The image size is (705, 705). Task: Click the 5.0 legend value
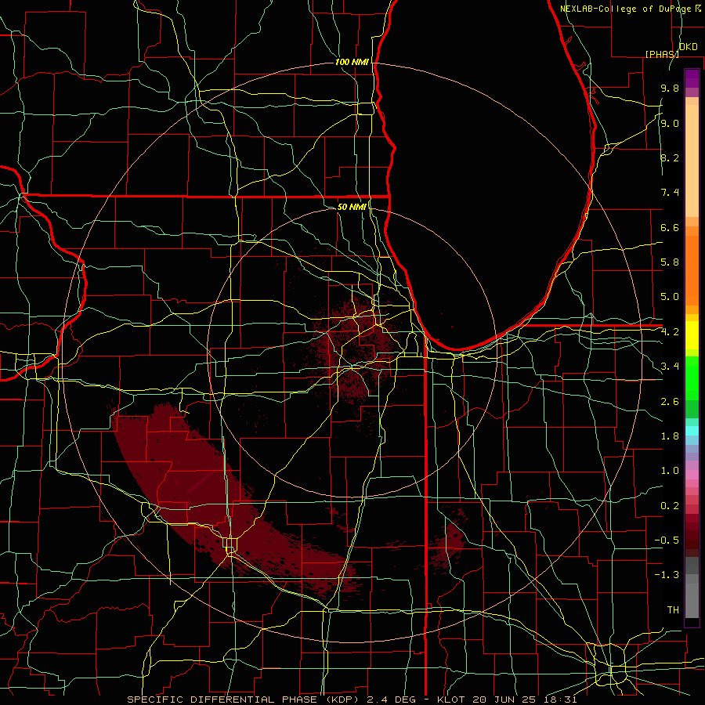point(670,297)
